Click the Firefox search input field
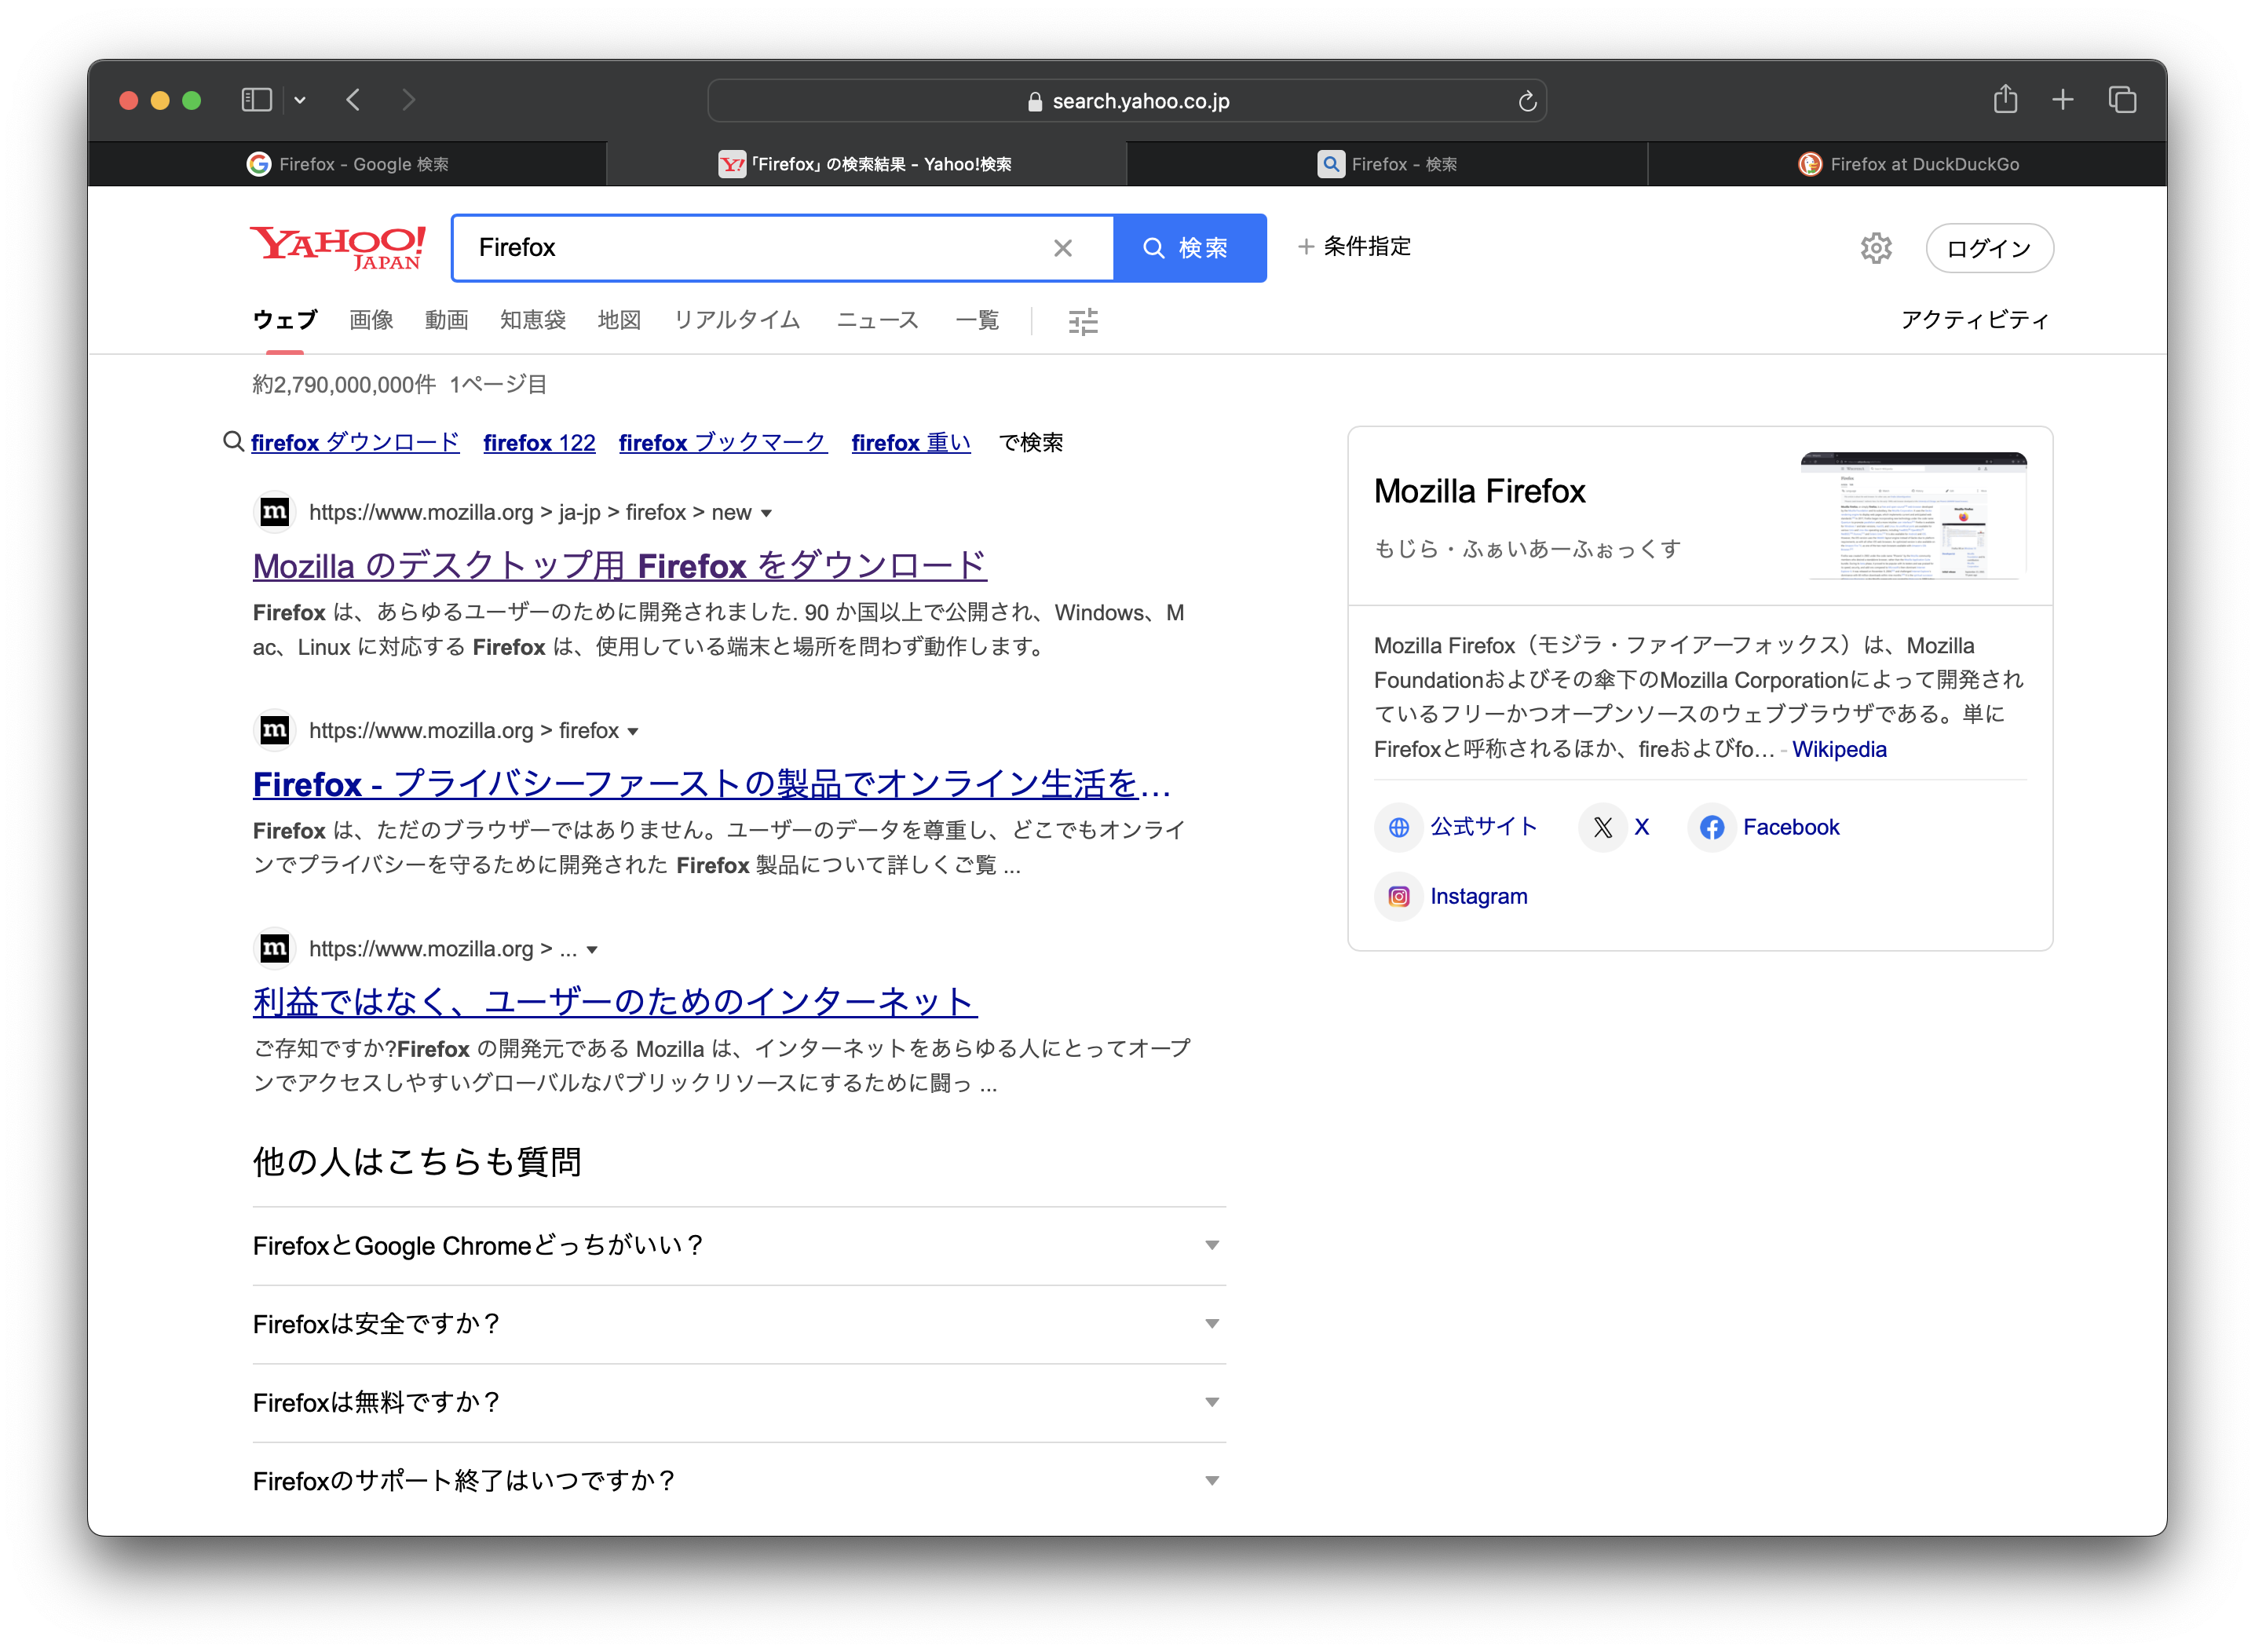2255x1652 pixels. (750, 248)
